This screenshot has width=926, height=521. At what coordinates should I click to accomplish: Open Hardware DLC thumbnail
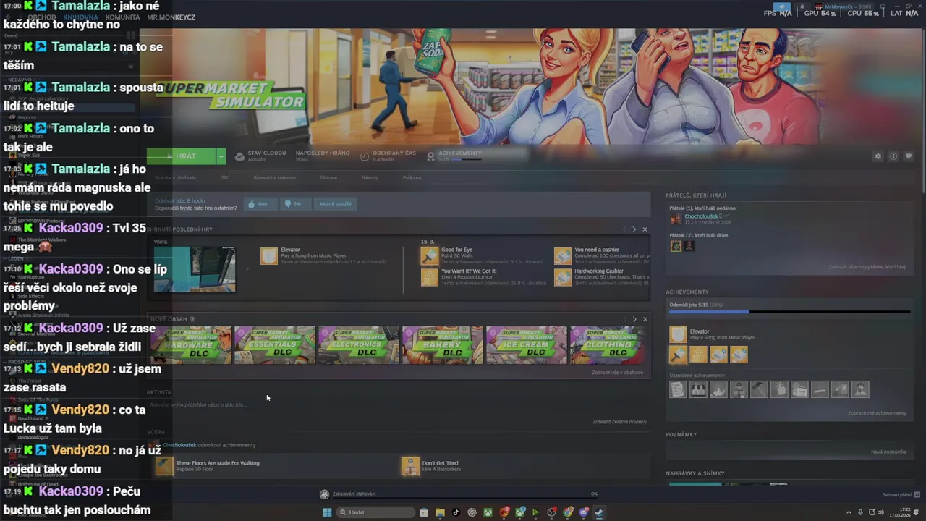click(191, 345)
